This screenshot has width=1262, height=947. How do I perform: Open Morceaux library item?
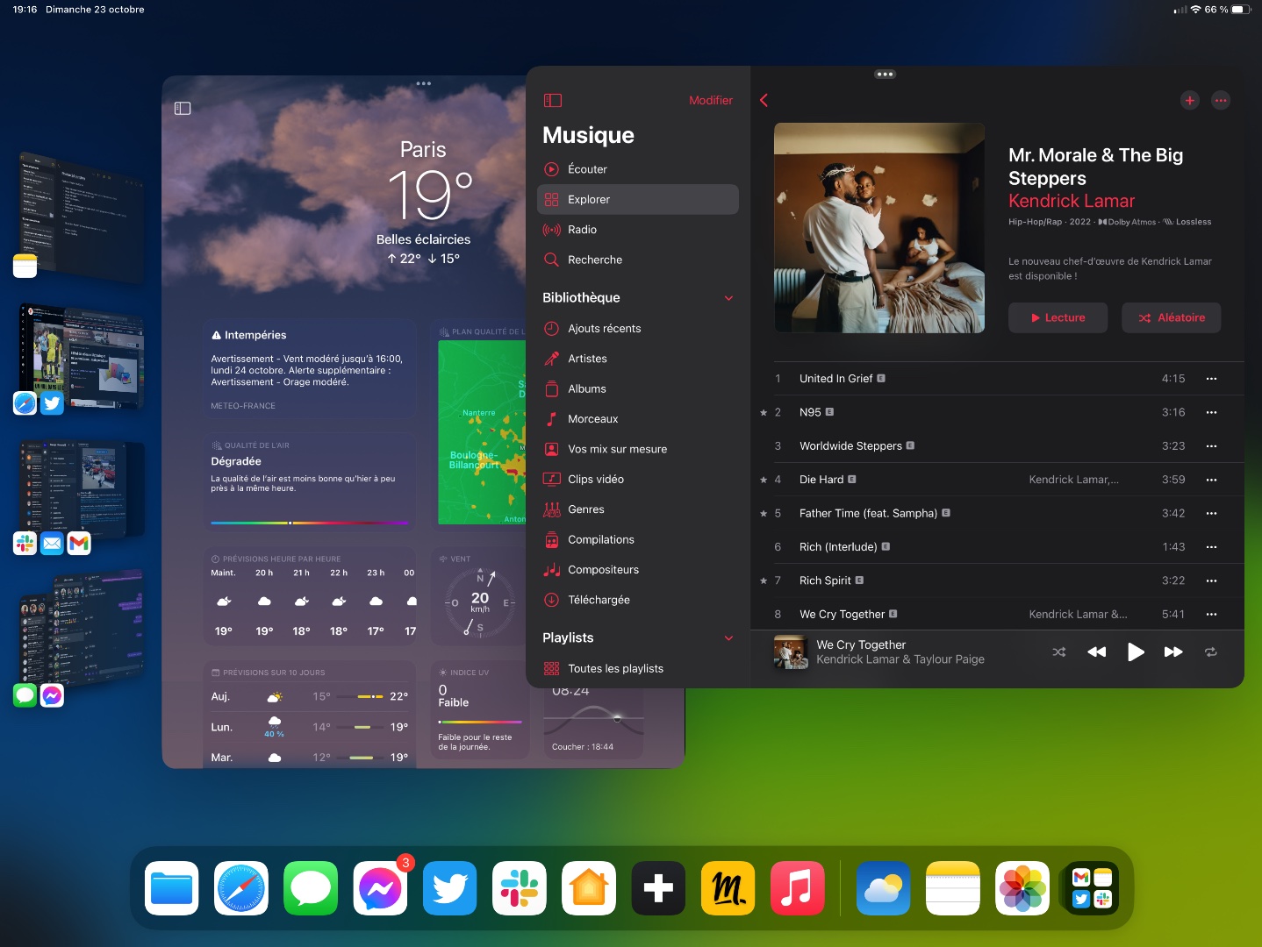coord(638,419)
